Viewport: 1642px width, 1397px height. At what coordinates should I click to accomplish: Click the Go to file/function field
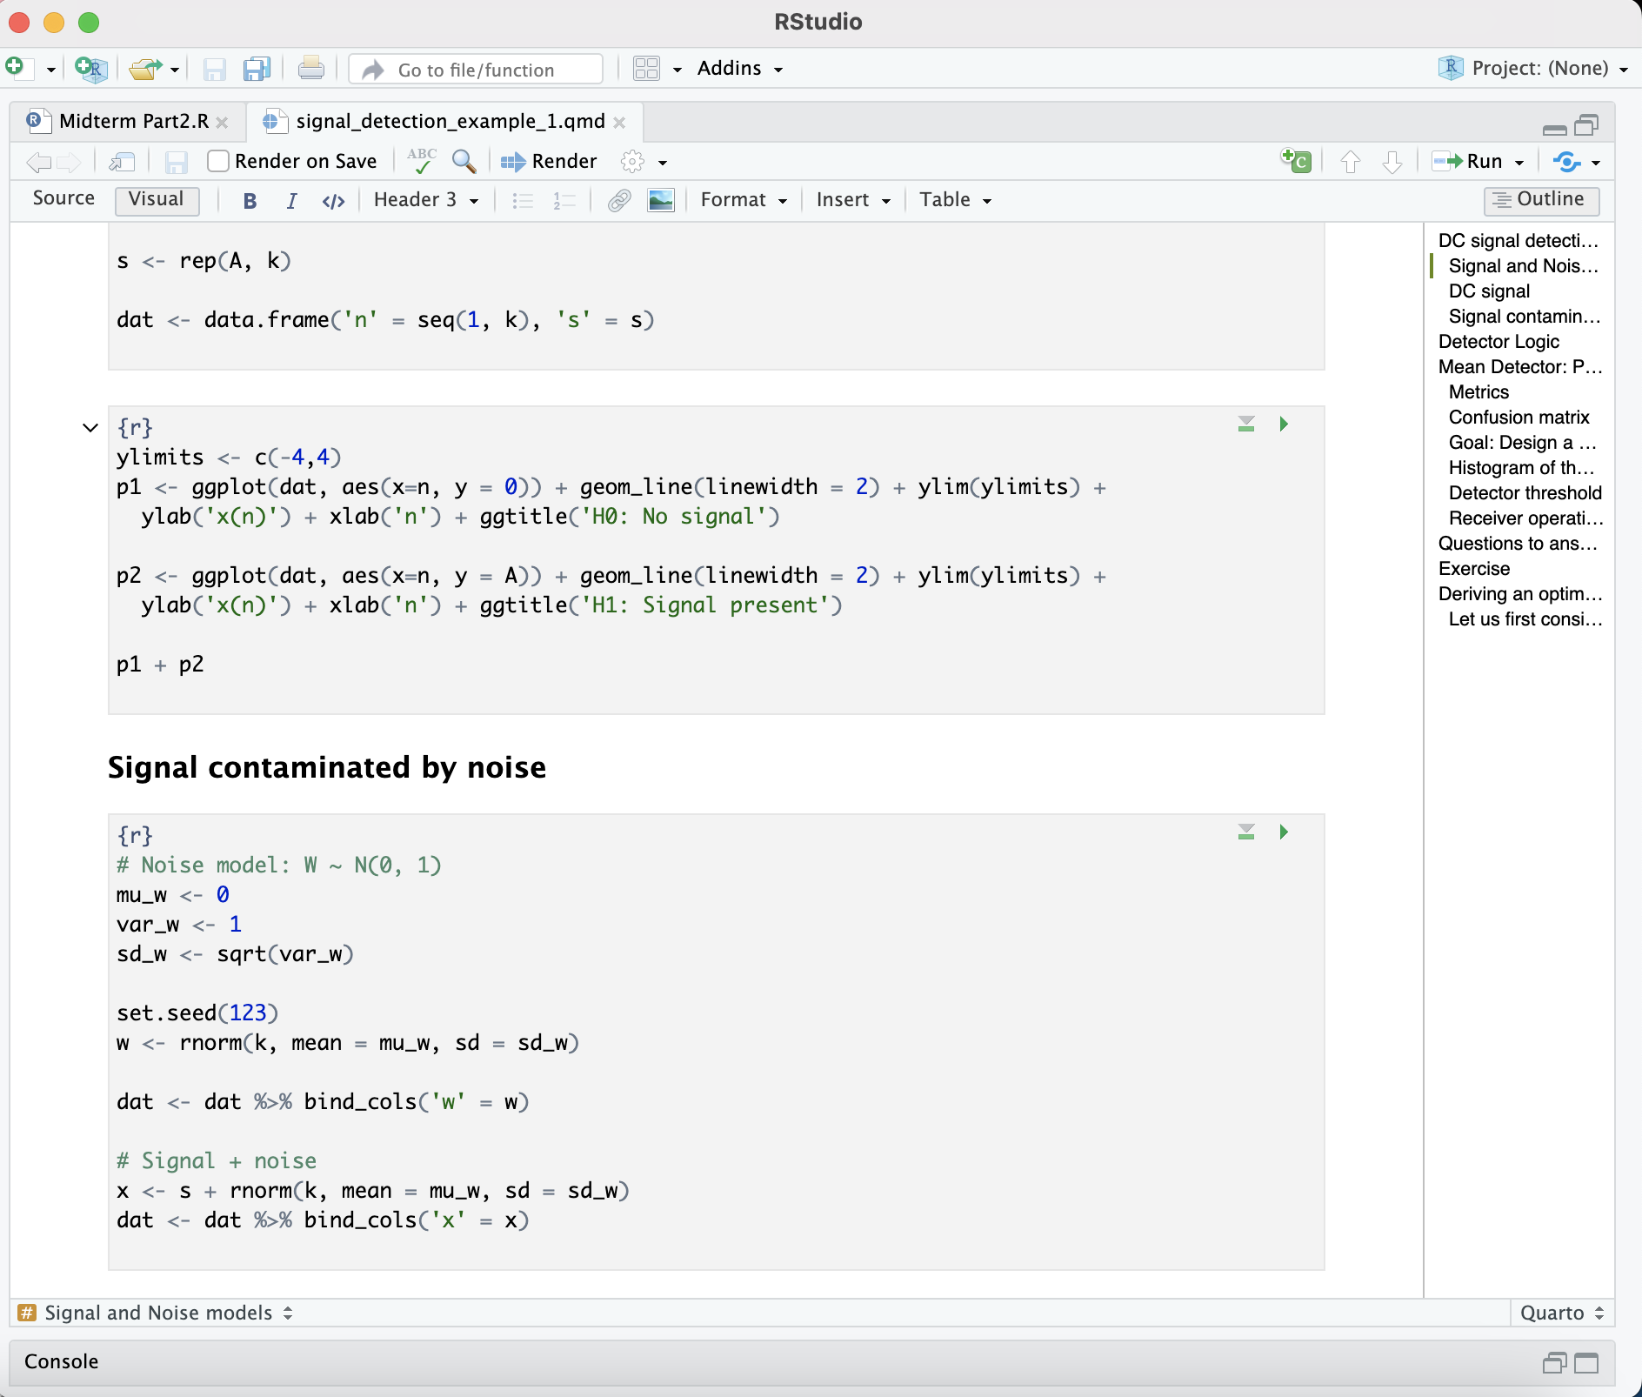click(476, 70)
